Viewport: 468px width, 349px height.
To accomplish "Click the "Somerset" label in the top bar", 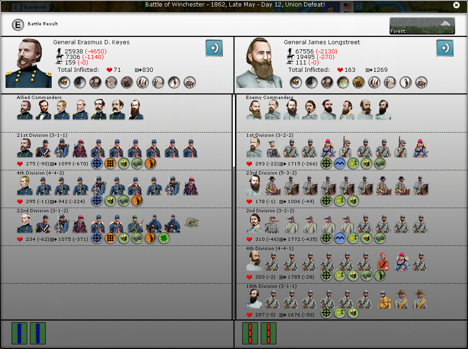I will [35, 7].
